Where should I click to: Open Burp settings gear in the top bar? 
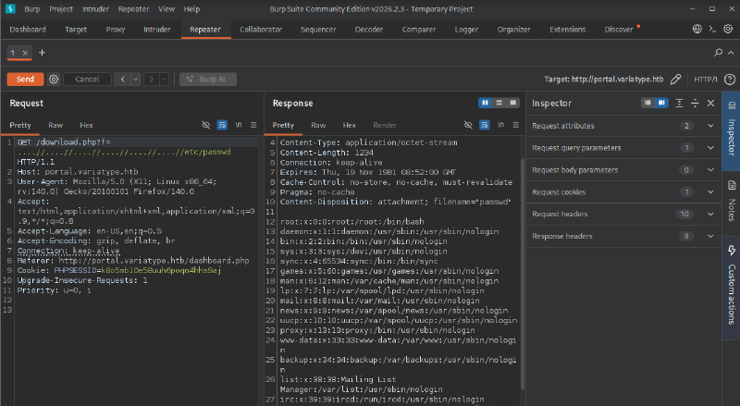[x=728, y=29]
